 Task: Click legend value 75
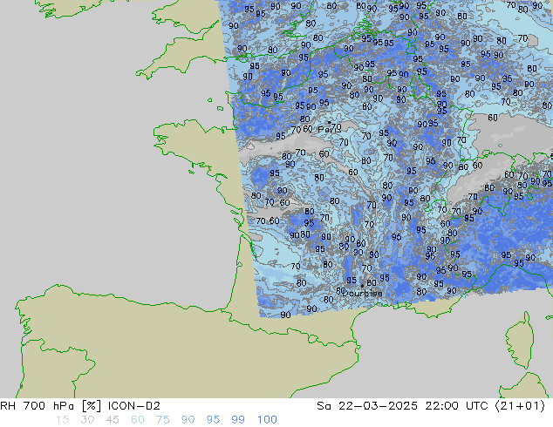162,420
